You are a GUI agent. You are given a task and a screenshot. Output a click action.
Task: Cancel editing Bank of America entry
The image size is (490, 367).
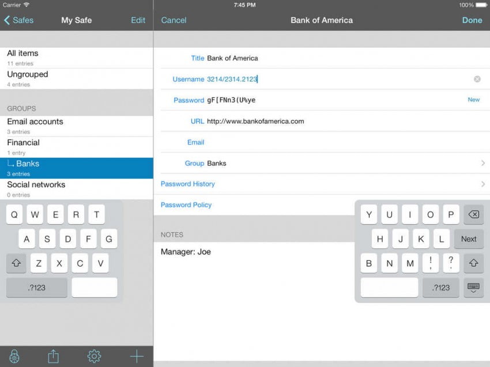[x=174, y=20]
